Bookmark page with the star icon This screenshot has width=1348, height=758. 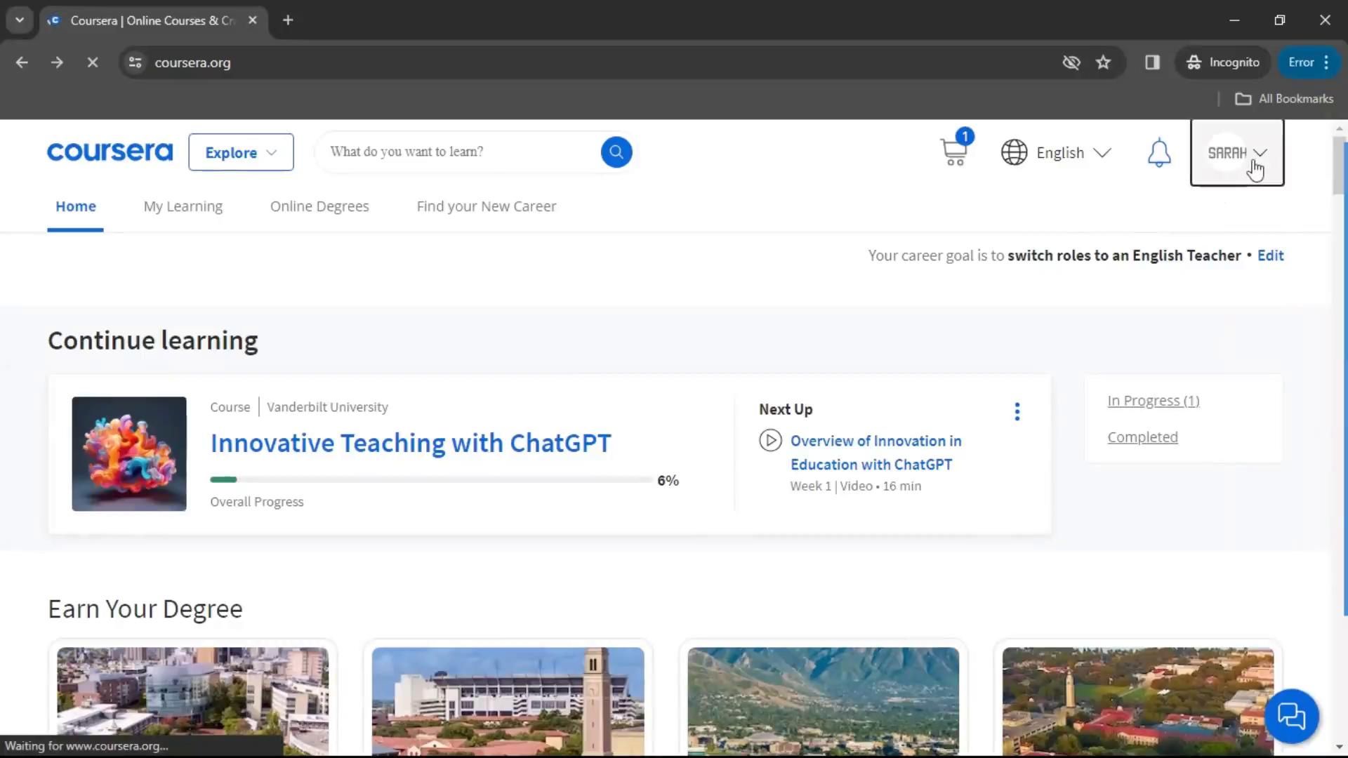(x=1103, y=62)
